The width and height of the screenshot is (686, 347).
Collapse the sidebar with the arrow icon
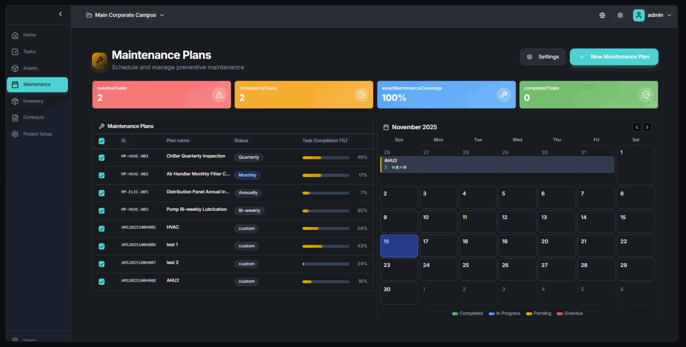60,14
